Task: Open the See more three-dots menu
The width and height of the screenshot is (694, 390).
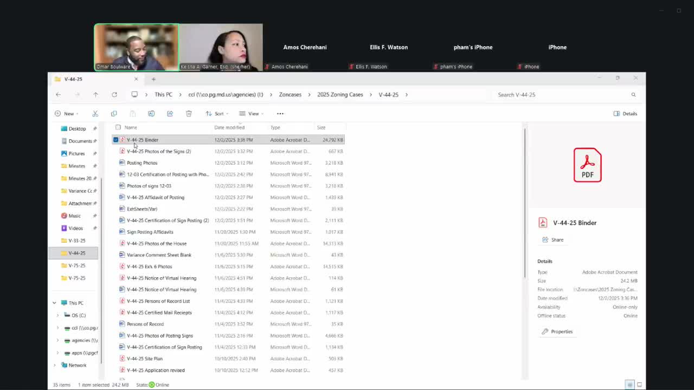Action: point(280,114)
